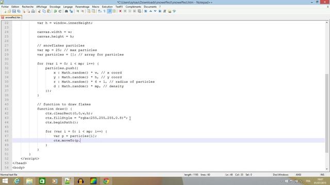
Task: Open the Documents menu
Action: coord(150,7)
